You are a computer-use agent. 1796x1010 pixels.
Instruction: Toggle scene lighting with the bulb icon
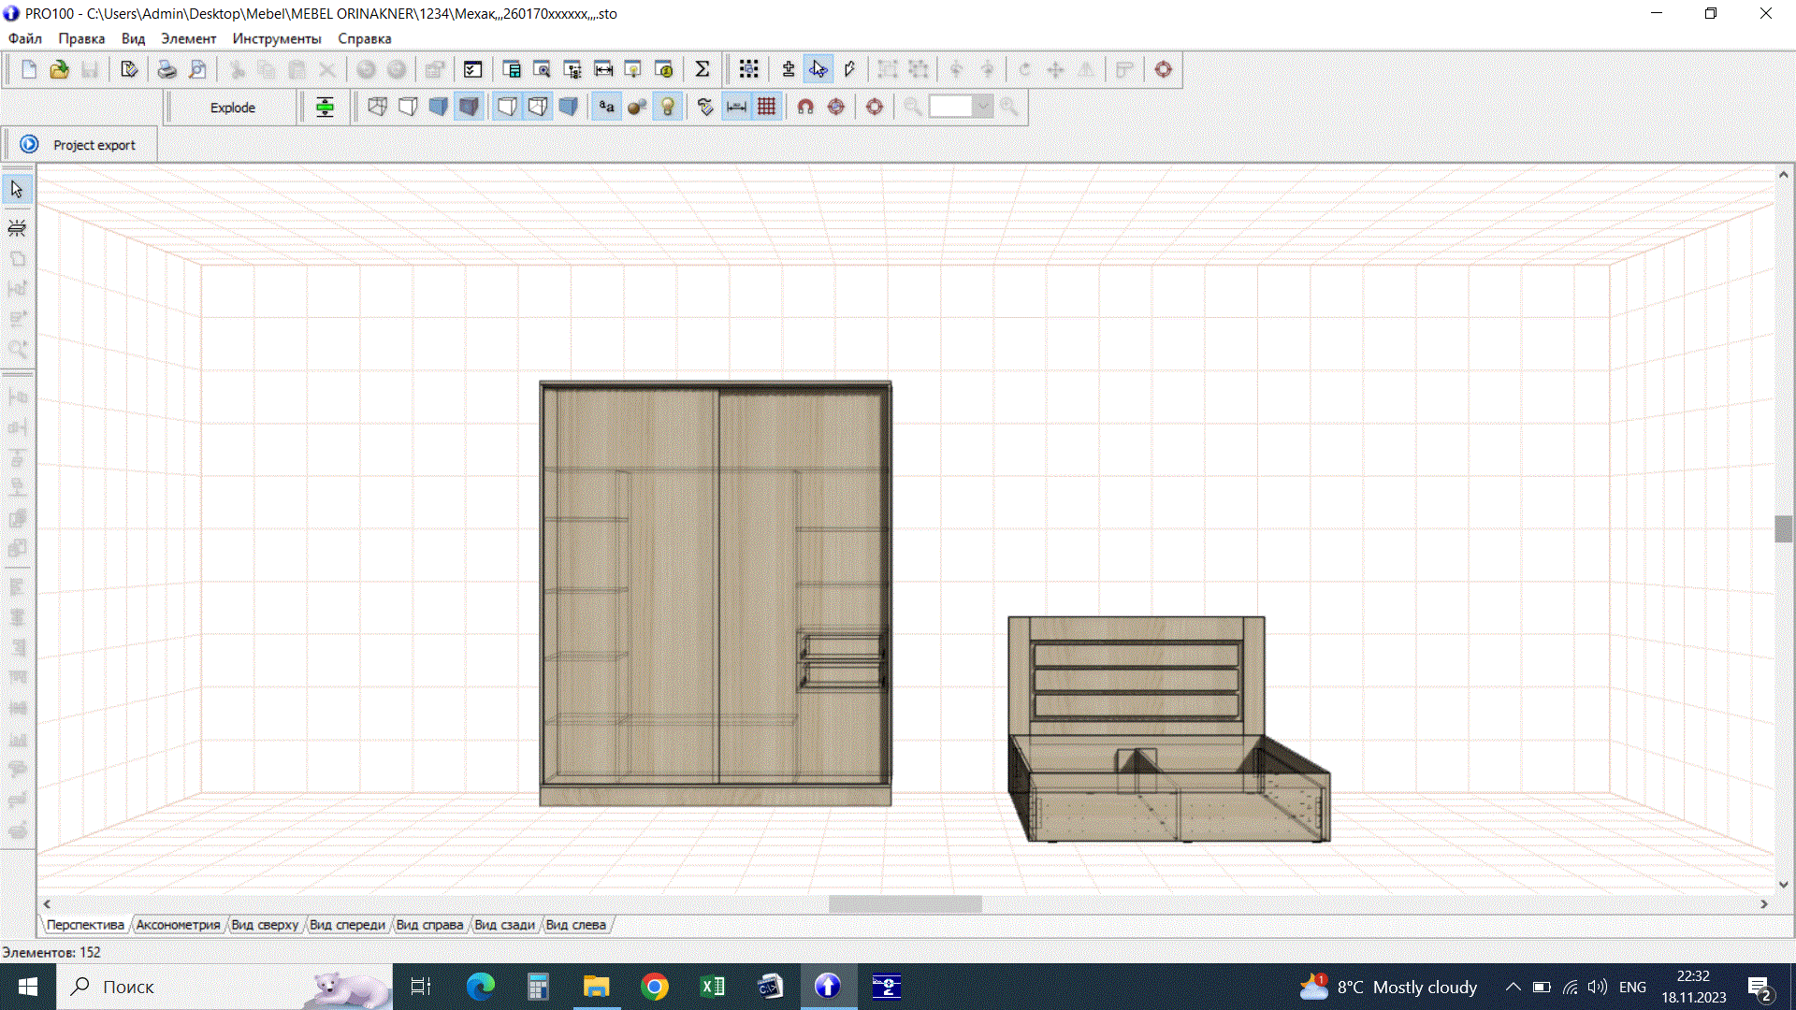(x=667, y=107)
